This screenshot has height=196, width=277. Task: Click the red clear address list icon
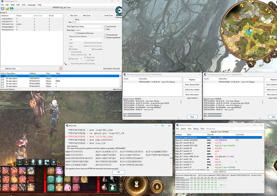61,69
